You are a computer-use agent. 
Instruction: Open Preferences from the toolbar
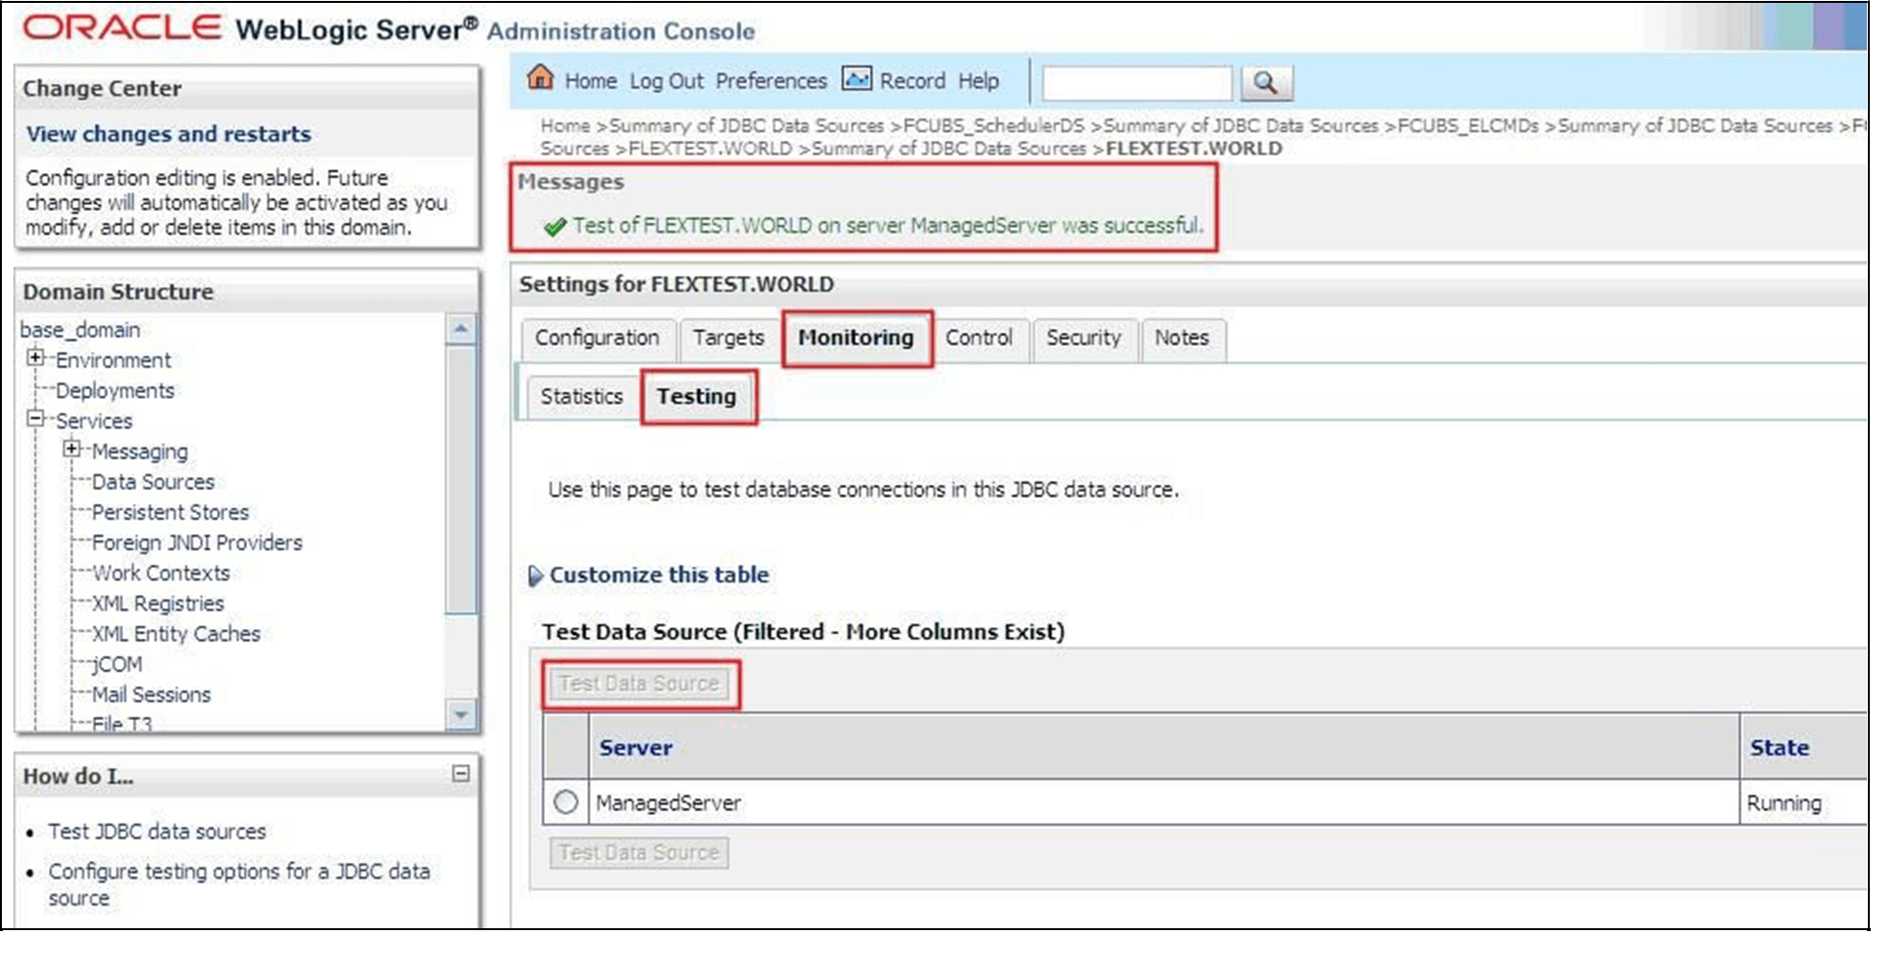pos(772,82)
